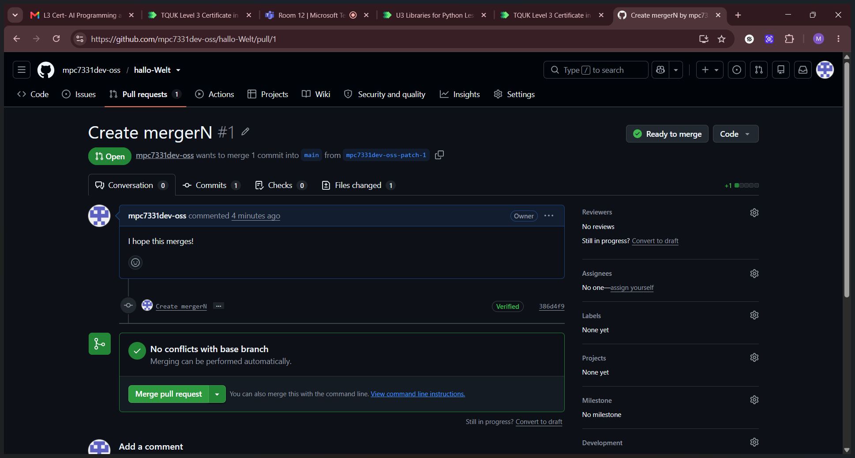
Task: Switch to the Checks tab
Action: click(x=281, y=185)
